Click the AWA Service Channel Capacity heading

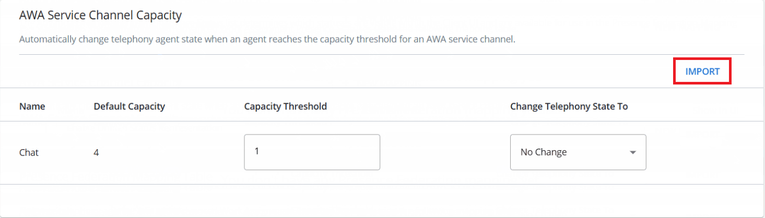coord(100,16)
